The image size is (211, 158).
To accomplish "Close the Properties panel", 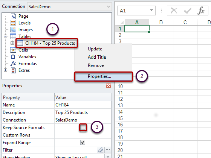I will tap(109, 85).
